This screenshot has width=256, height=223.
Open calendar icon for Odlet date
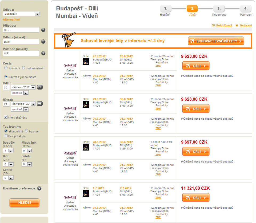(40, 87)
